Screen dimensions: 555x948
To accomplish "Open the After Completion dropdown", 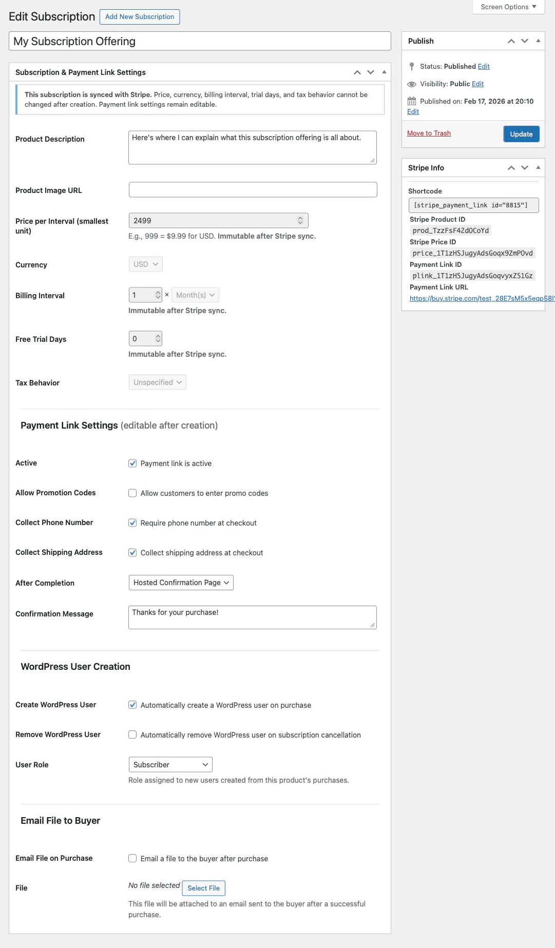I will 181,583.
